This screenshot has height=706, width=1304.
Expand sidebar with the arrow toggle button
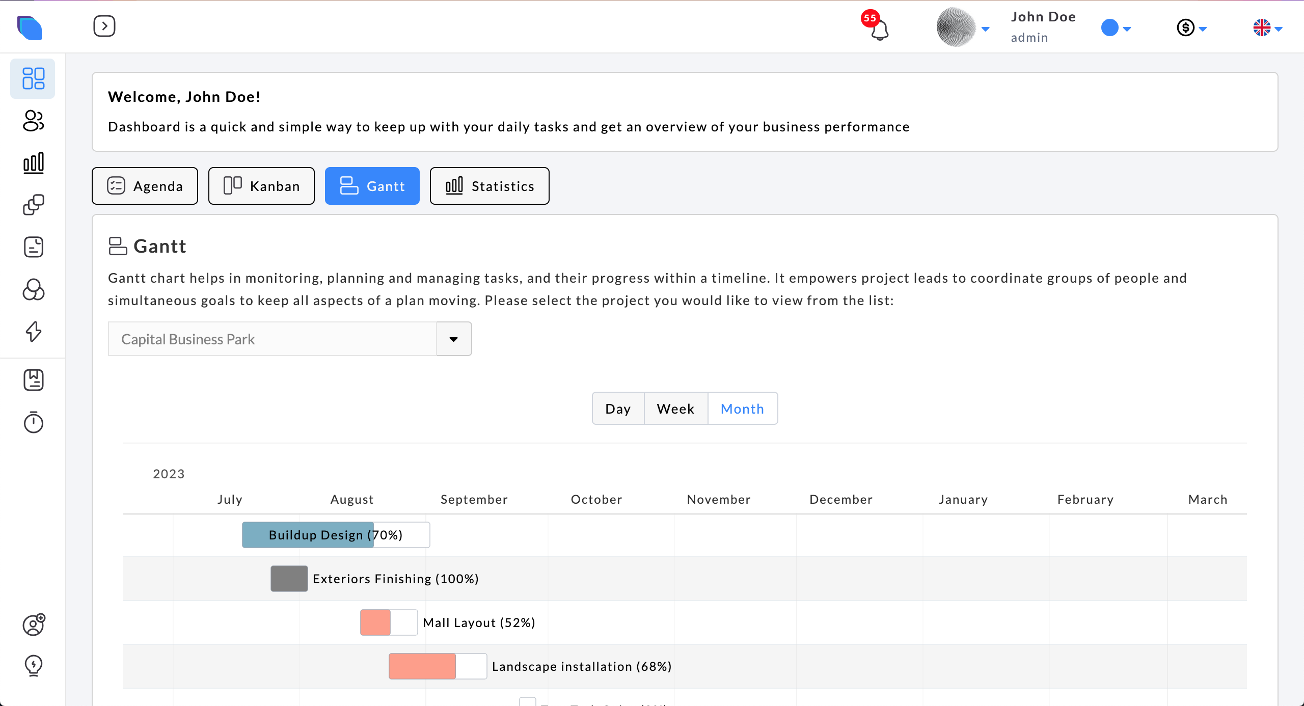coord(104,26)
